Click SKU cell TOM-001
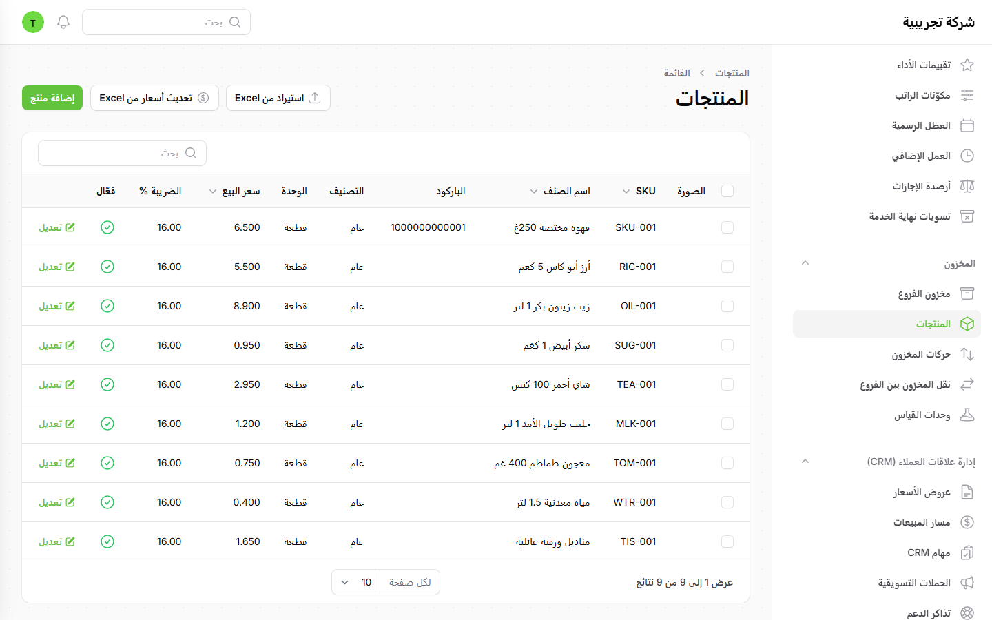 point(634,463)
